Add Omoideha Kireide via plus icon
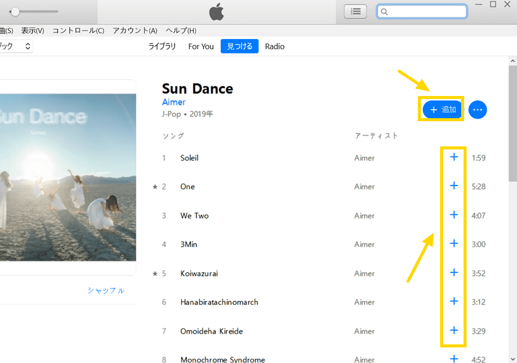The image size is (517, 363). point(454,330)
